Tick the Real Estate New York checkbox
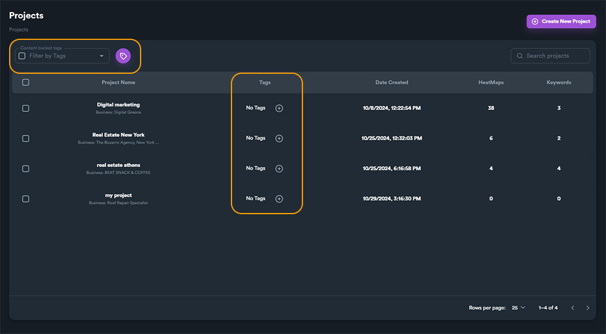Viewport: 606px width, 334px height. 25,139
